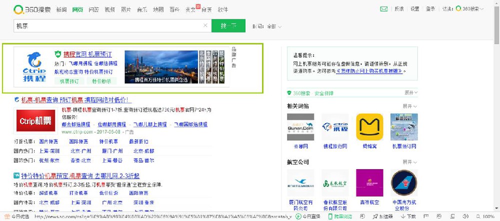The width and height of the screenshot is (500, 221).
Task: Click the teal icon before 特价特价机票预定 result
Action: [16, 176]
